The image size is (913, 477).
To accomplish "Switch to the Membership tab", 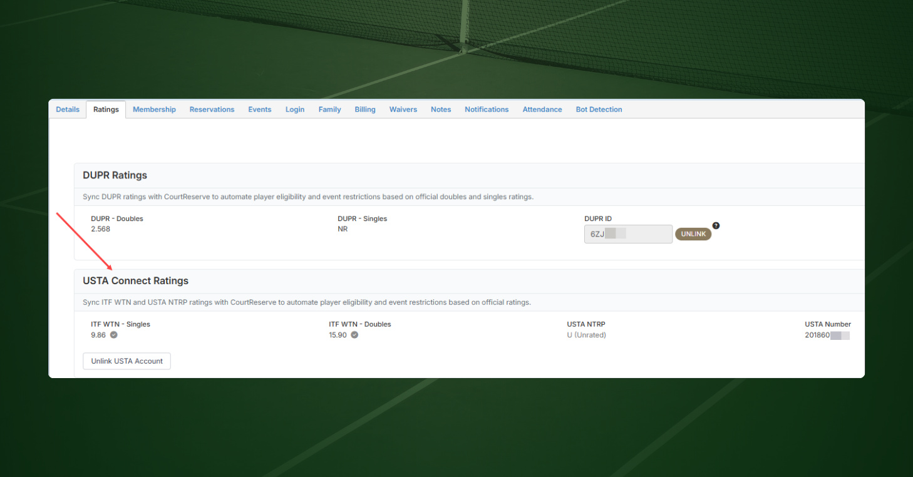I will (x=154, y=110).
